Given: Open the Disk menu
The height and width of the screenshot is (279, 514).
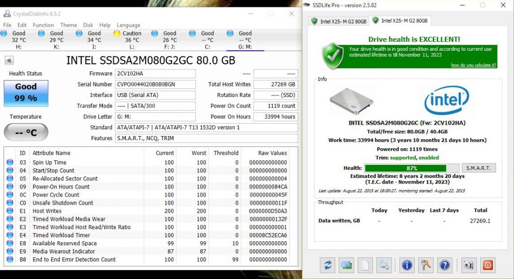Looking at the screenshot, I should (88, 25).
